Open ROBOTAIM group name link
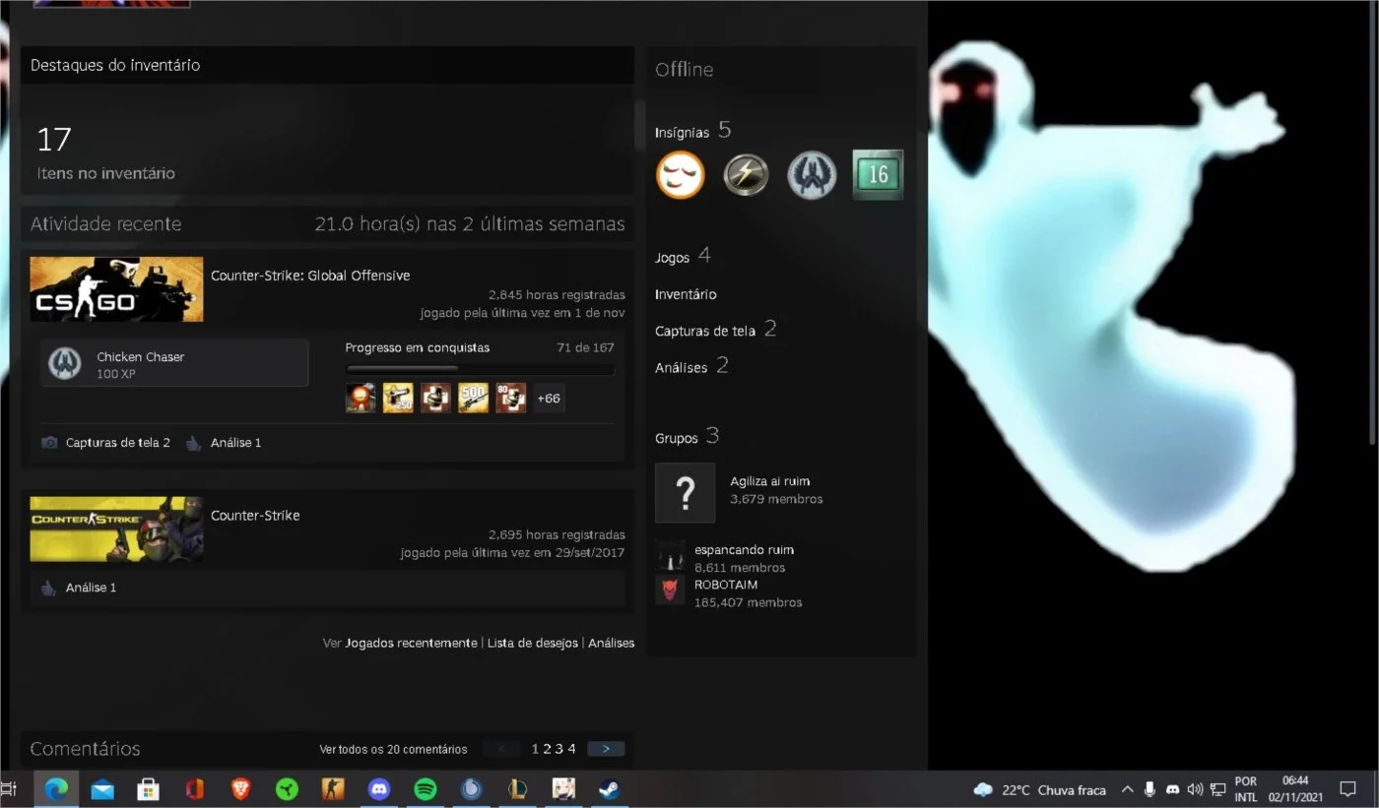 (726, 585)
